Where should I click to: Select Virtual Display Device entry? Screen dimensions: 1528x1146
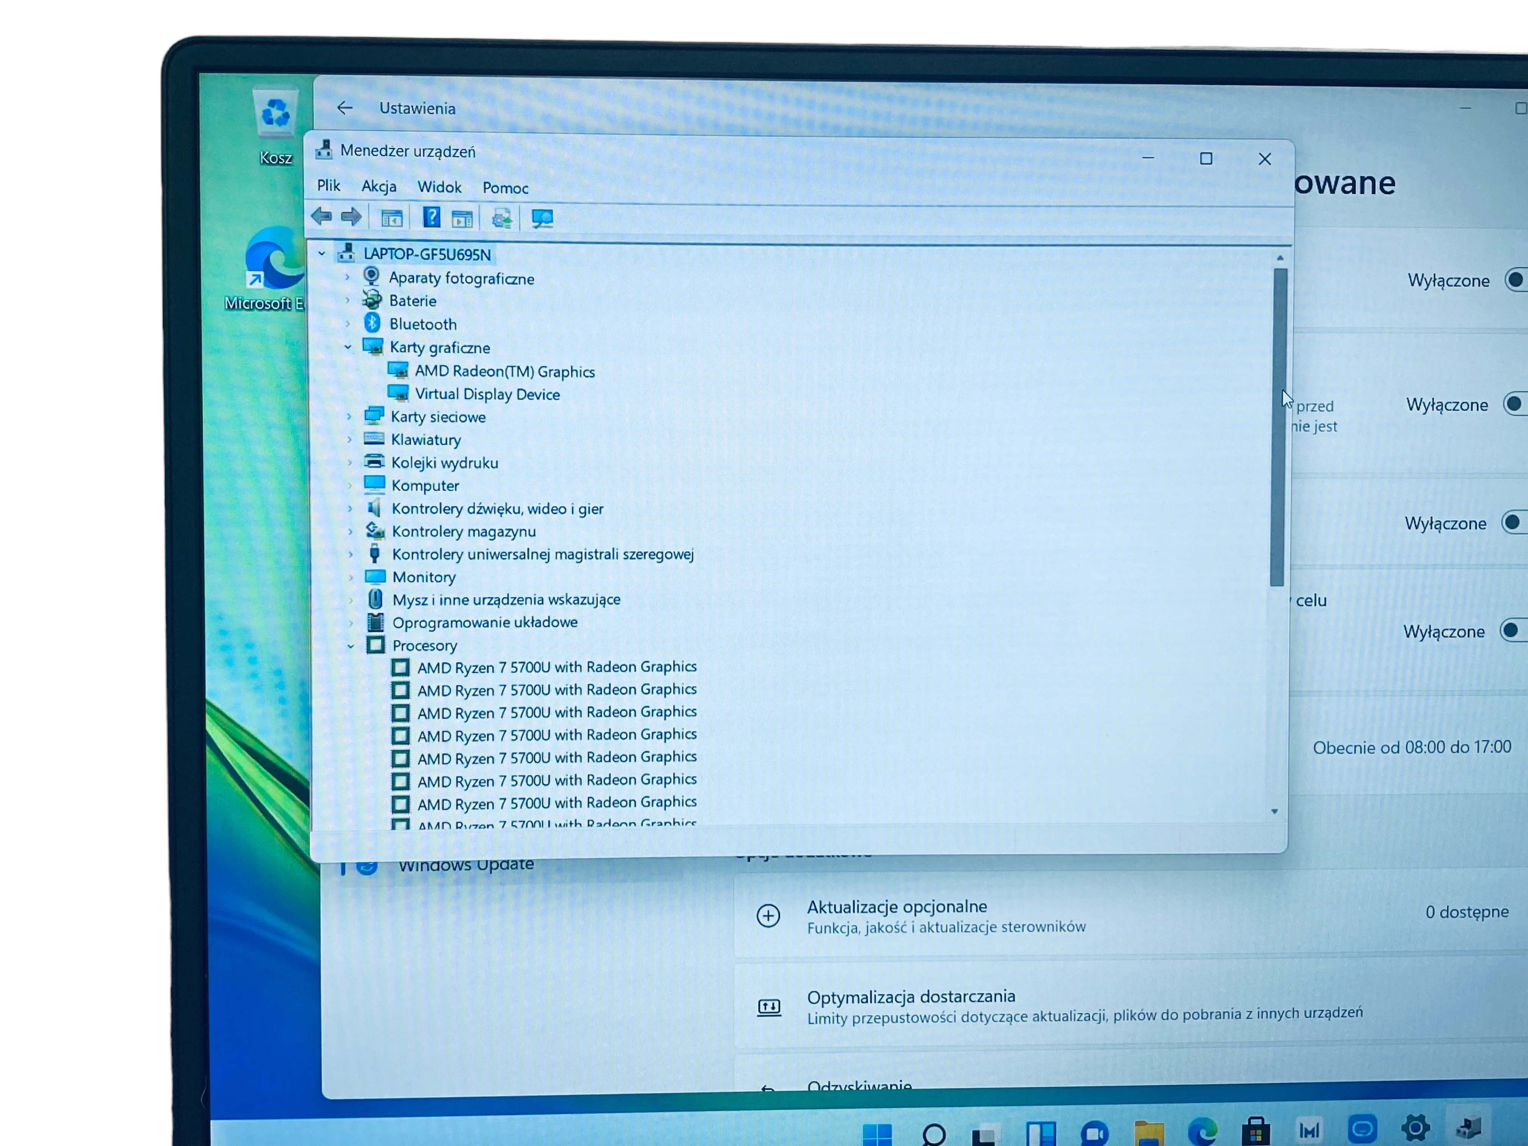click(487, 394)
